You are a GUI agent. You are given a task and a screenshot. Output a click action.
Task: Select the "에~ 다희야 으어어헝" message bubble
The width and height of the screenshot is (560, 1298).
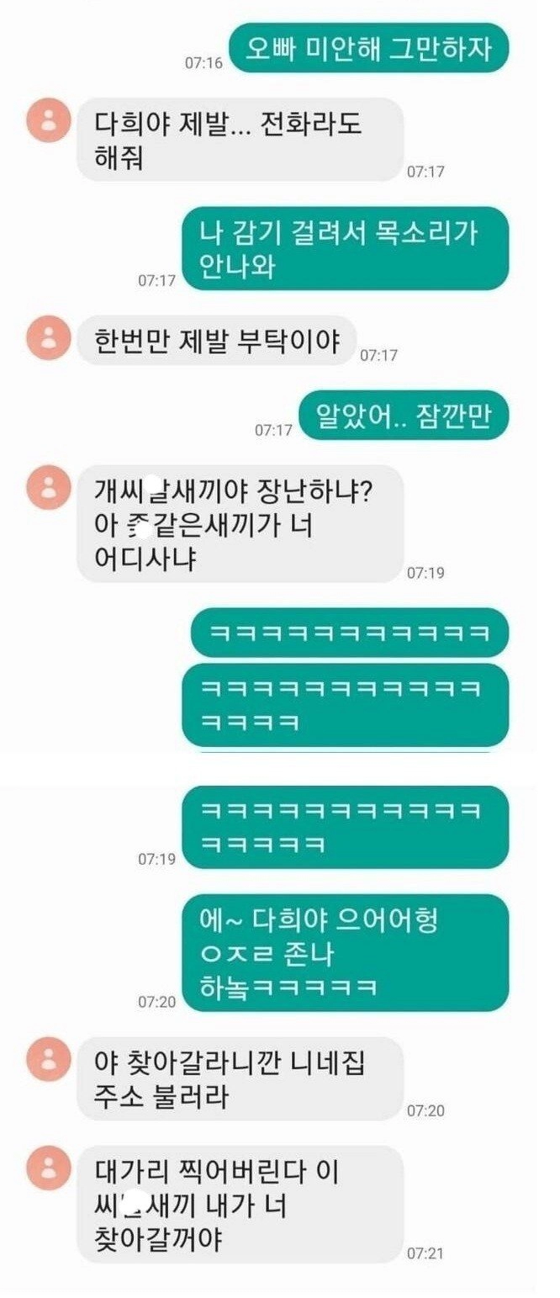pos(346,953)
